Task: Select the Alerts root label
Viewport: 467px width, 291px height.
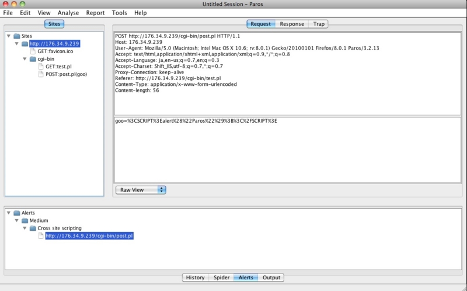Action: click(x=28, y=213)
